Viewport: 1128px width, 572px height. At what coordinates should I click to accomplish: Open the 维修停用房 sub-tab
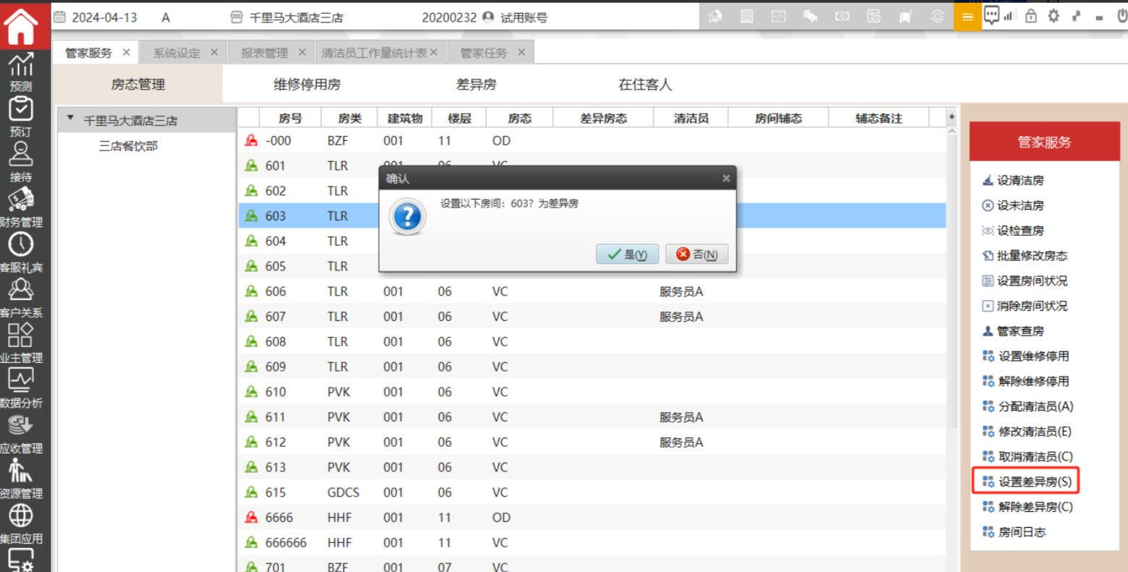[x=307, y=85]
